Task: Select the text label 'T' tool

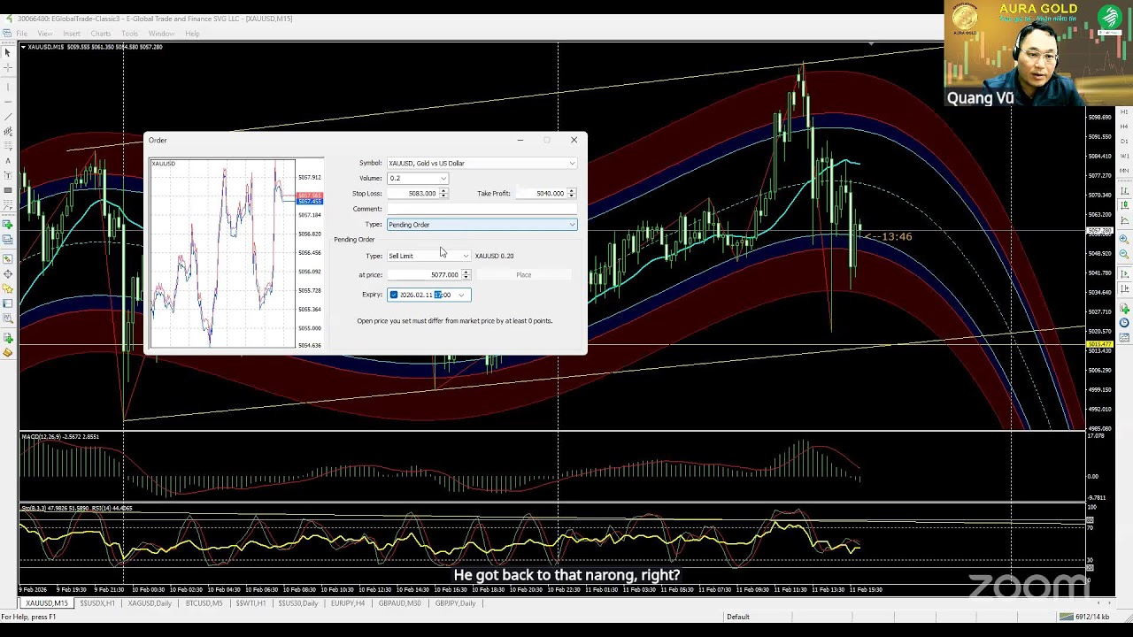Action: [x=8, y=178]
